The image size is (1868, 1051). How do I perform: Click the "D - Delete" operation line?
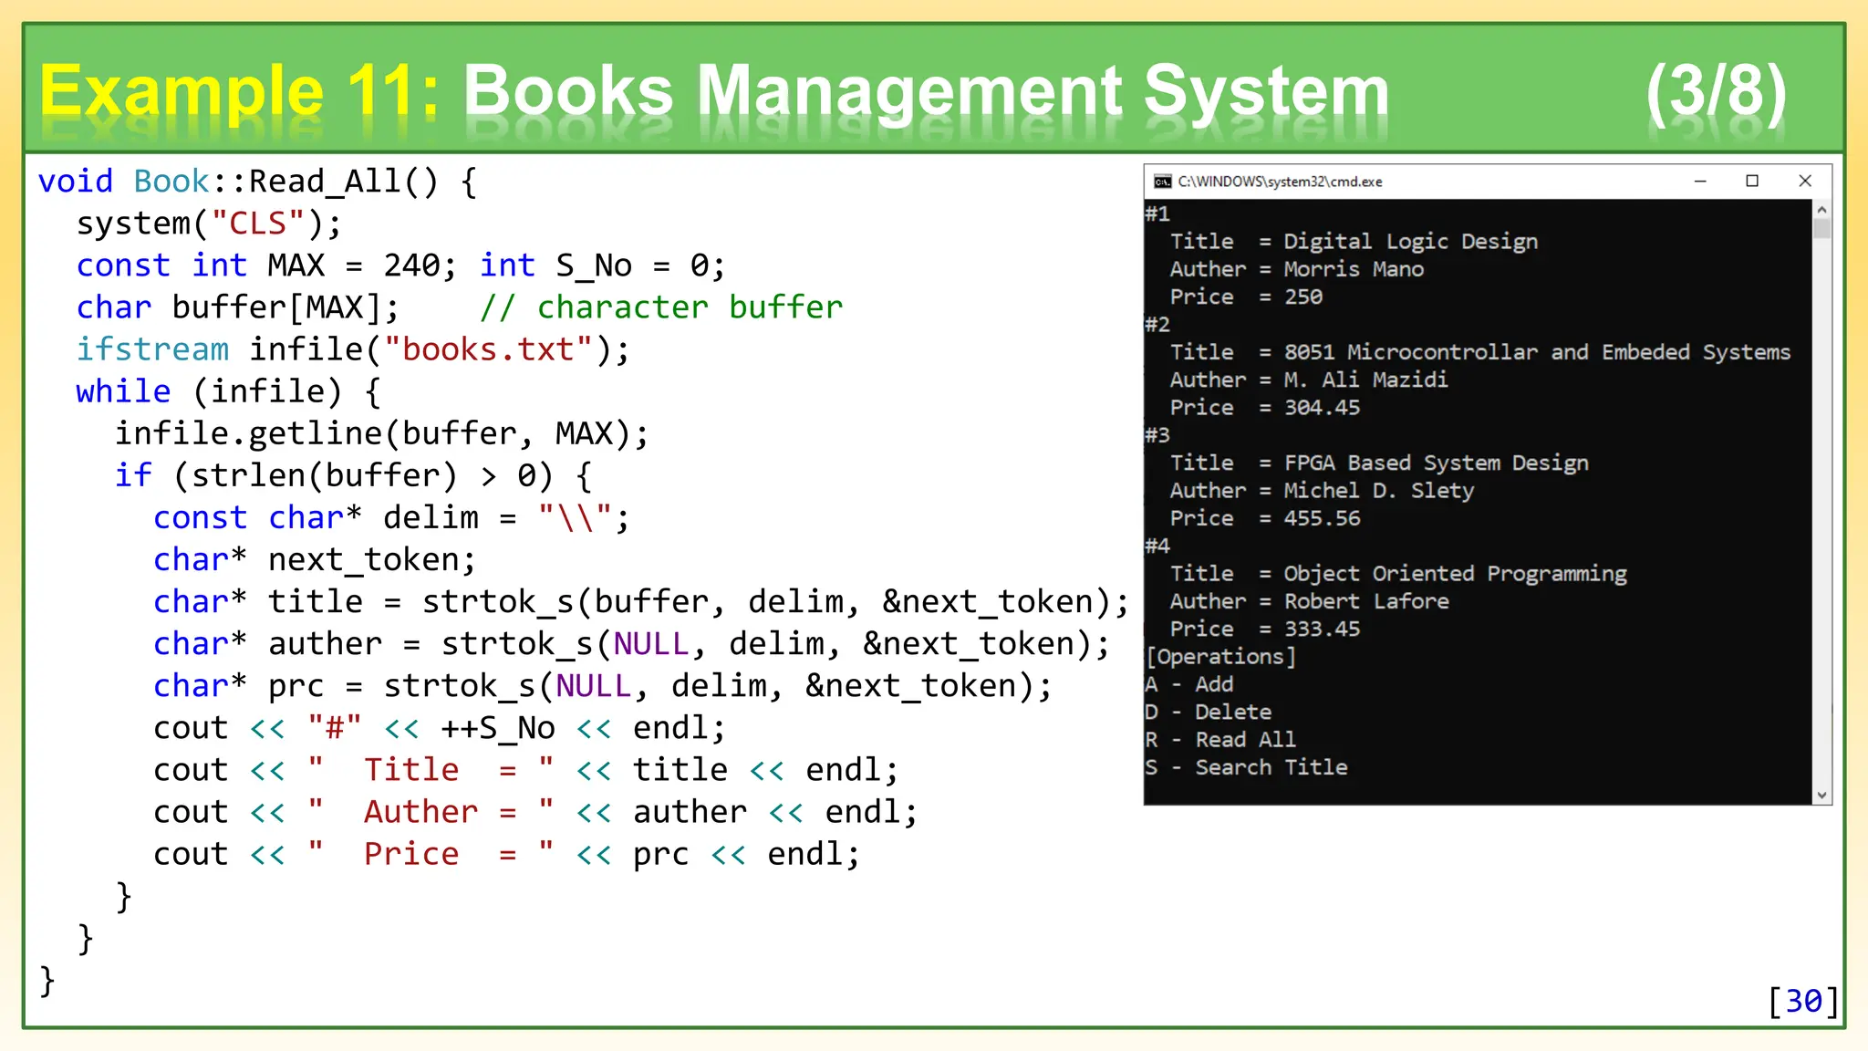(x=1208, y=712)
